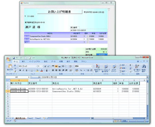The width and height of the screenshot is (155, 127).
Task: Click the quantity stepper in ComponentOne Studio row
Action: click(x=87, y=36)
